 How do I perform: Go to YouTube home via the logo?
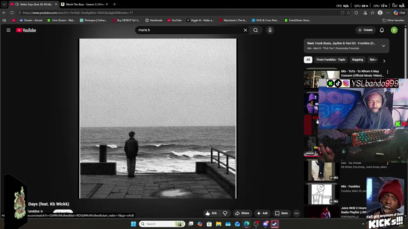[26, 30]
